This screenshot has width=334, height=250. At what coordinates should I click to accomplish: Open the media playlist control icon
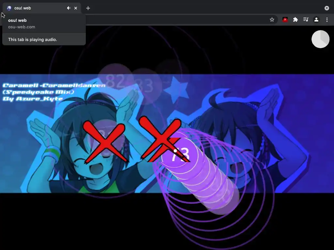click(306, 20)
